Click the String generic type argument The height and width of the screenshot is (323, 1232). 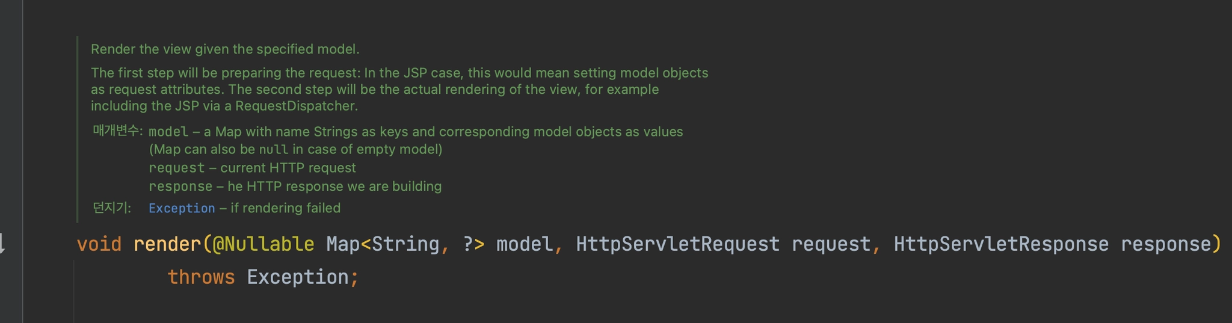tap(405, 244)
